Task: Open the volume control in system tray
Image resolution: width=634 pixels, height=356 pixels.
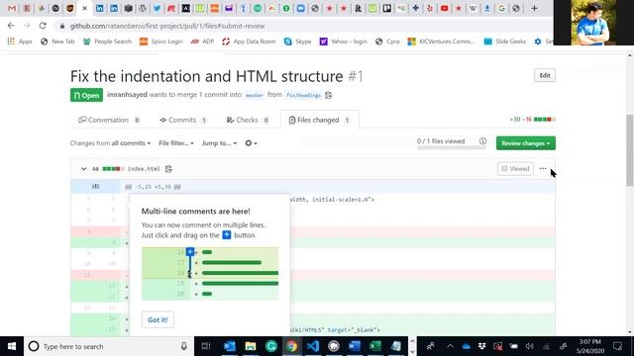Action: coord(529,346)
